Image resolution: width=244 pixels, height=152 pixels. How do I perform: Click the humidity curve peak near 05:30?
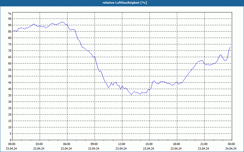(x=63, y=22)
